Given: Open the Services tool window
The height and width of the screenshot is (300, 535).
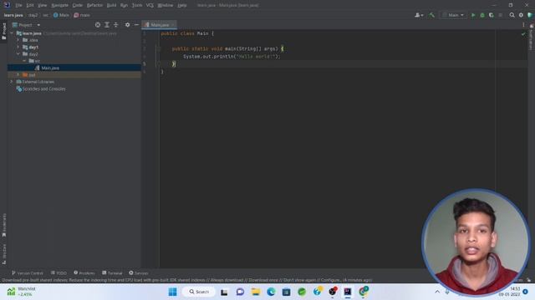Looking at the screenshot, I should [138, 273].
